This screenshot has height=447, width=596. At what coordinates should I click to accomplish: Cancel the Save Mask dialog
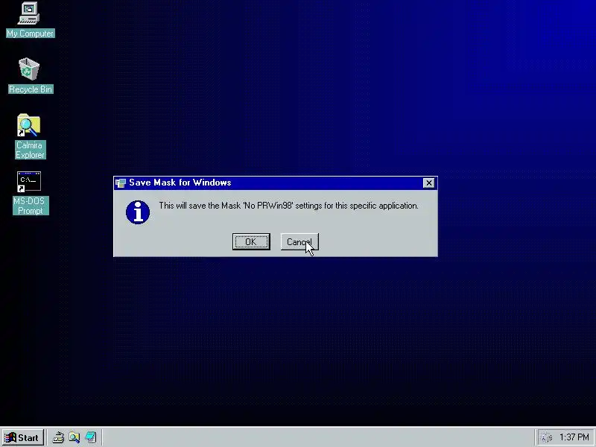point(299,241)
